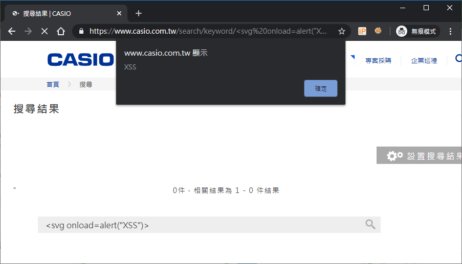This screenshot has height=264, width=462.
Task: Click the browser back arrow
Action: point(12,31)
